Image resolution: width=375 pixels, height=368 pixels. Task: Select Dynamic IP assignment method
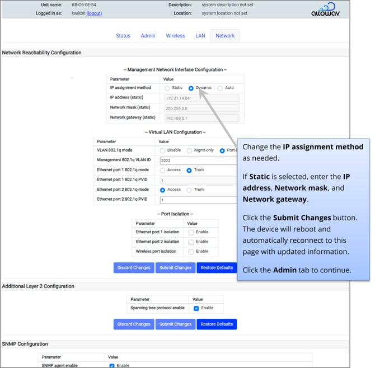[191, 88]
